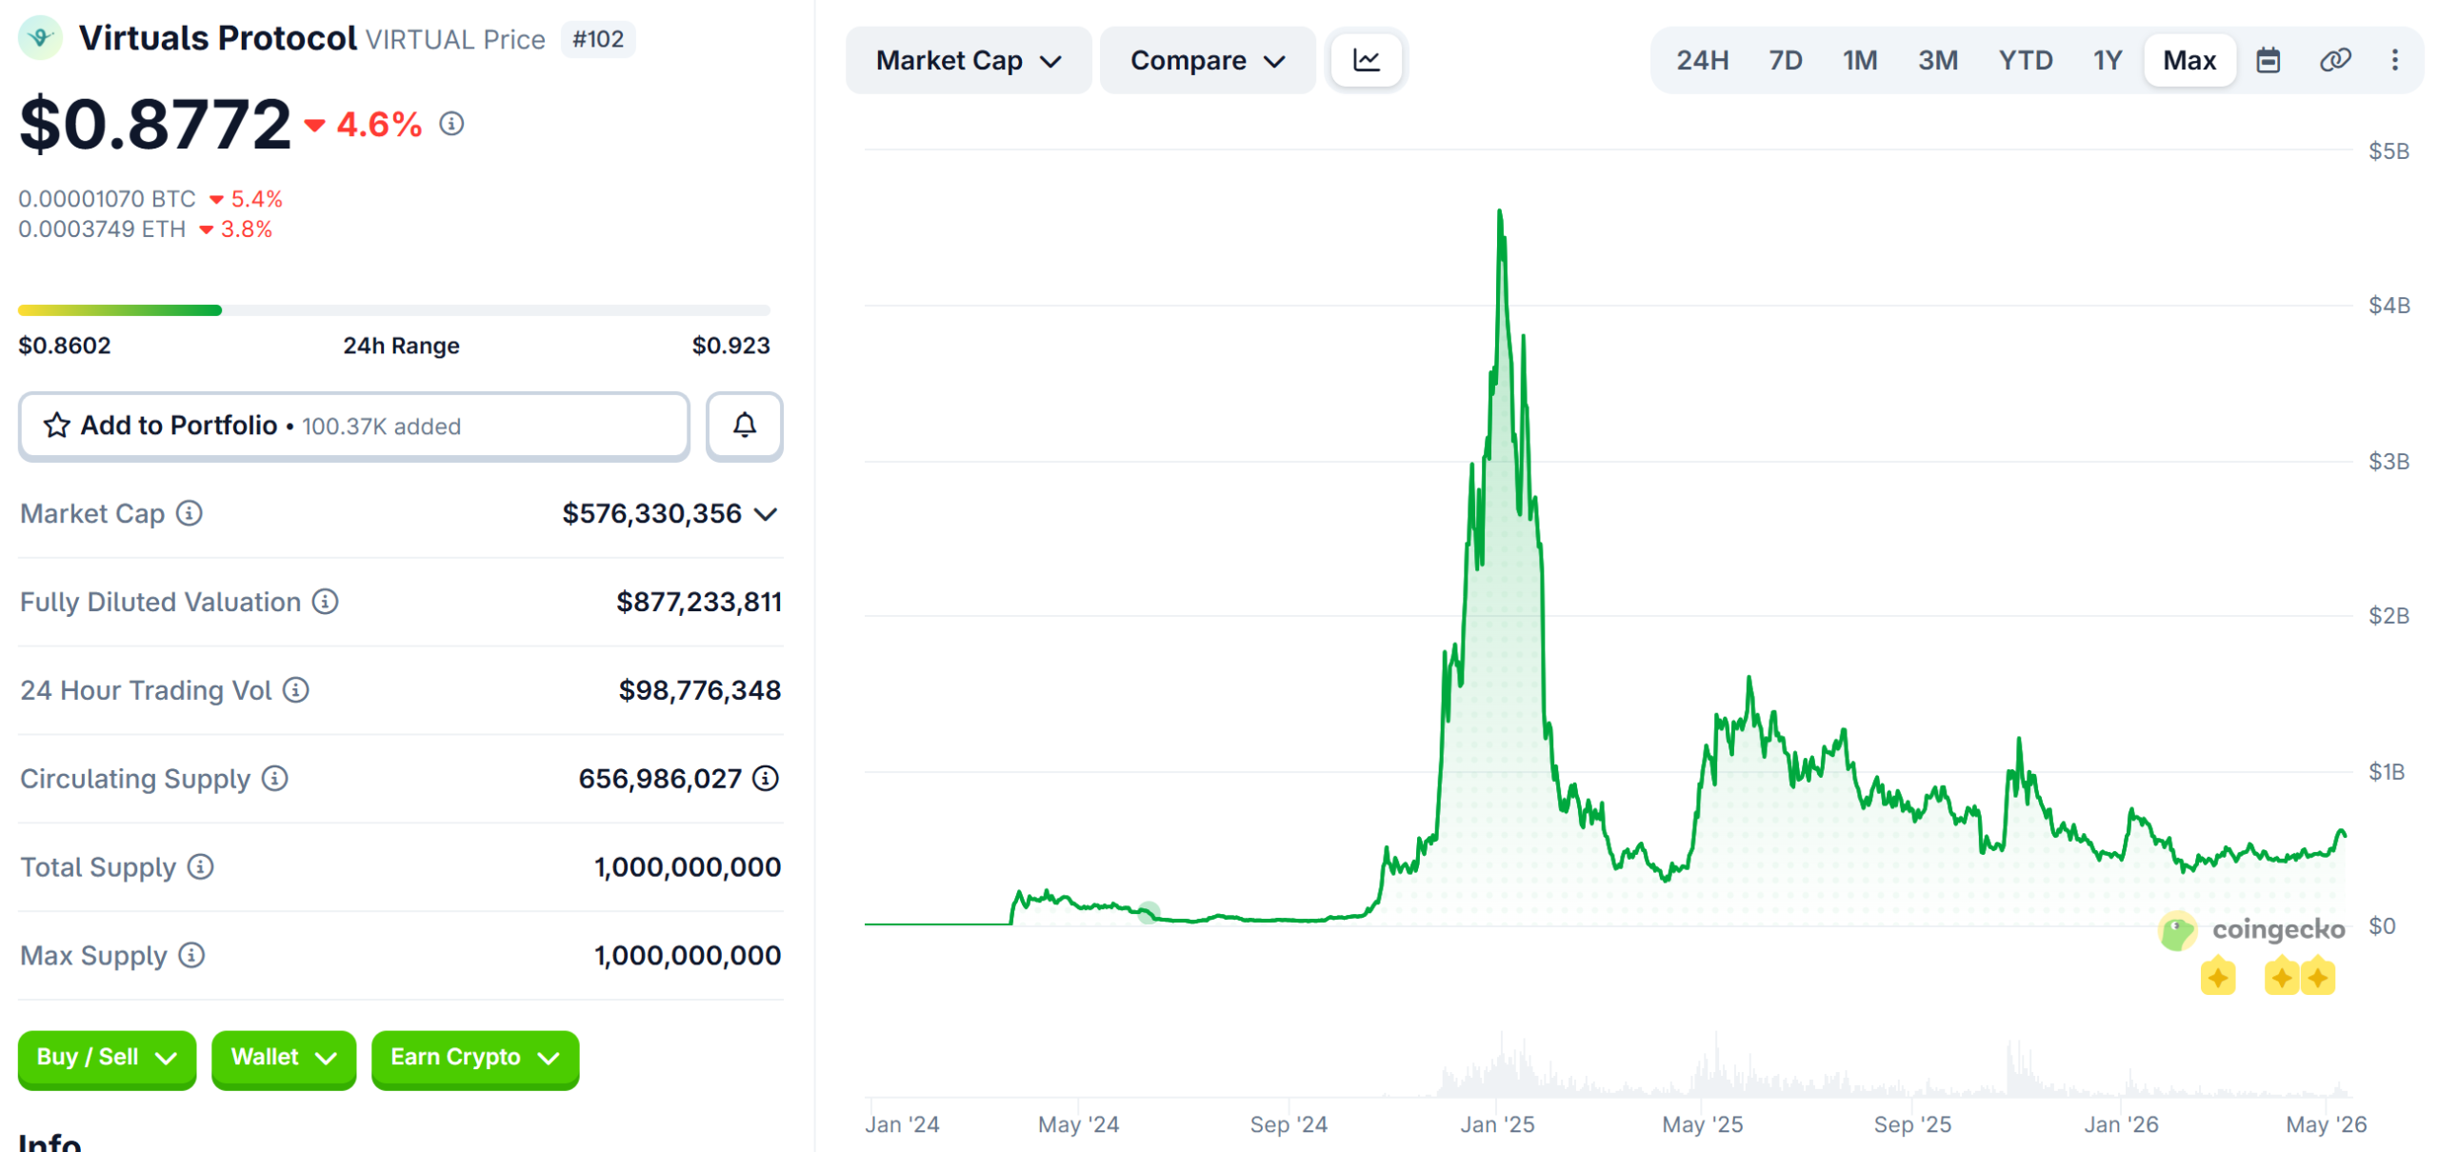This screenshot has width=2438, height=1152.
Task: Open price change info icon beside 4.6%
Action: pyautogui.click(x=451, y=123)
